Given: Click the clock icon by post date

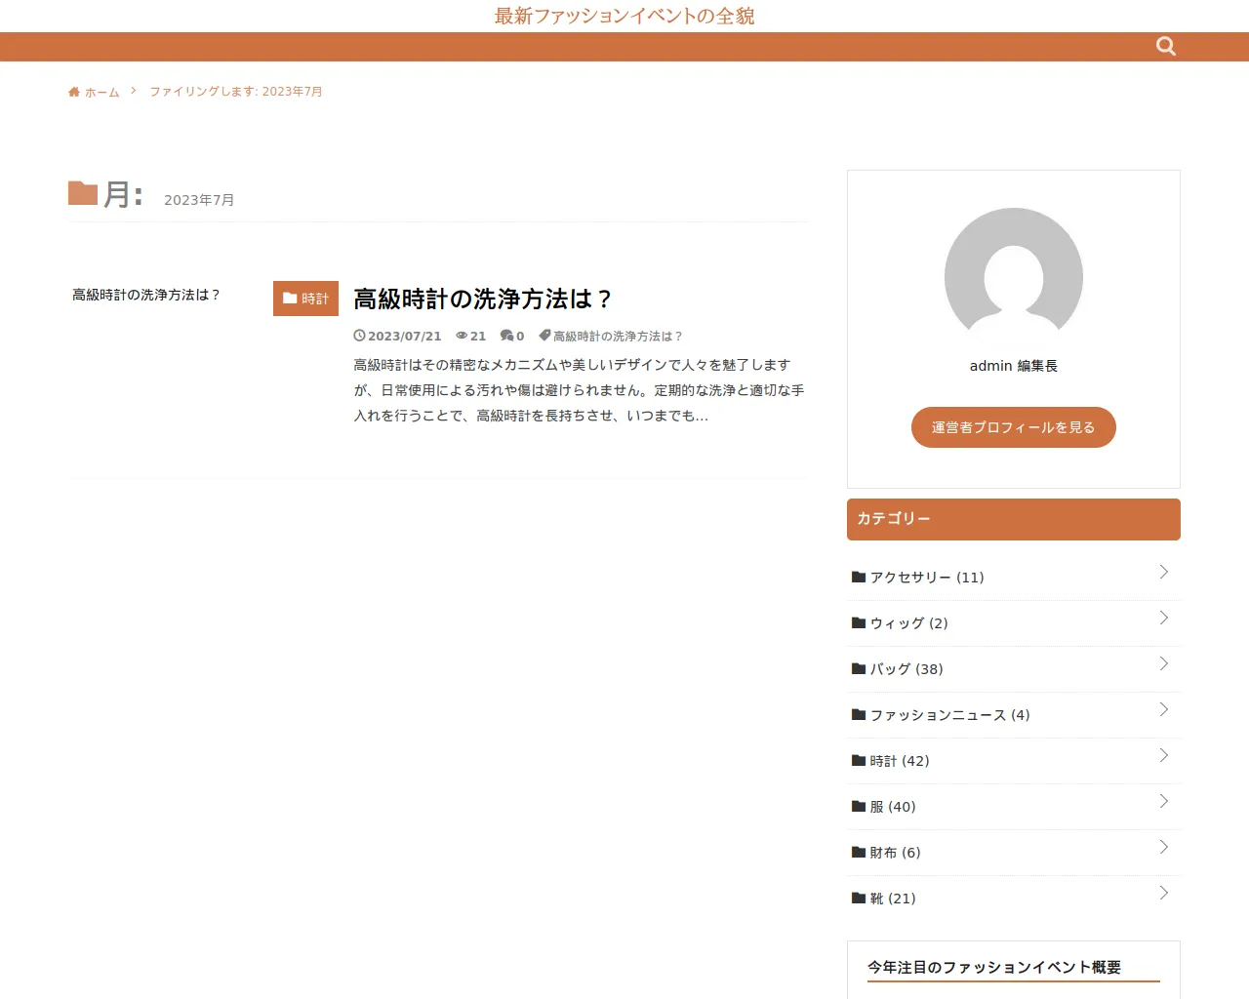Looking at the screenshot, I should coord(359,336).
